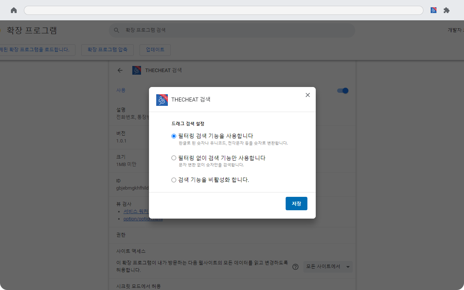
Task: Click the THECHEAT 검색 dialog title
Action: point(191,100)
